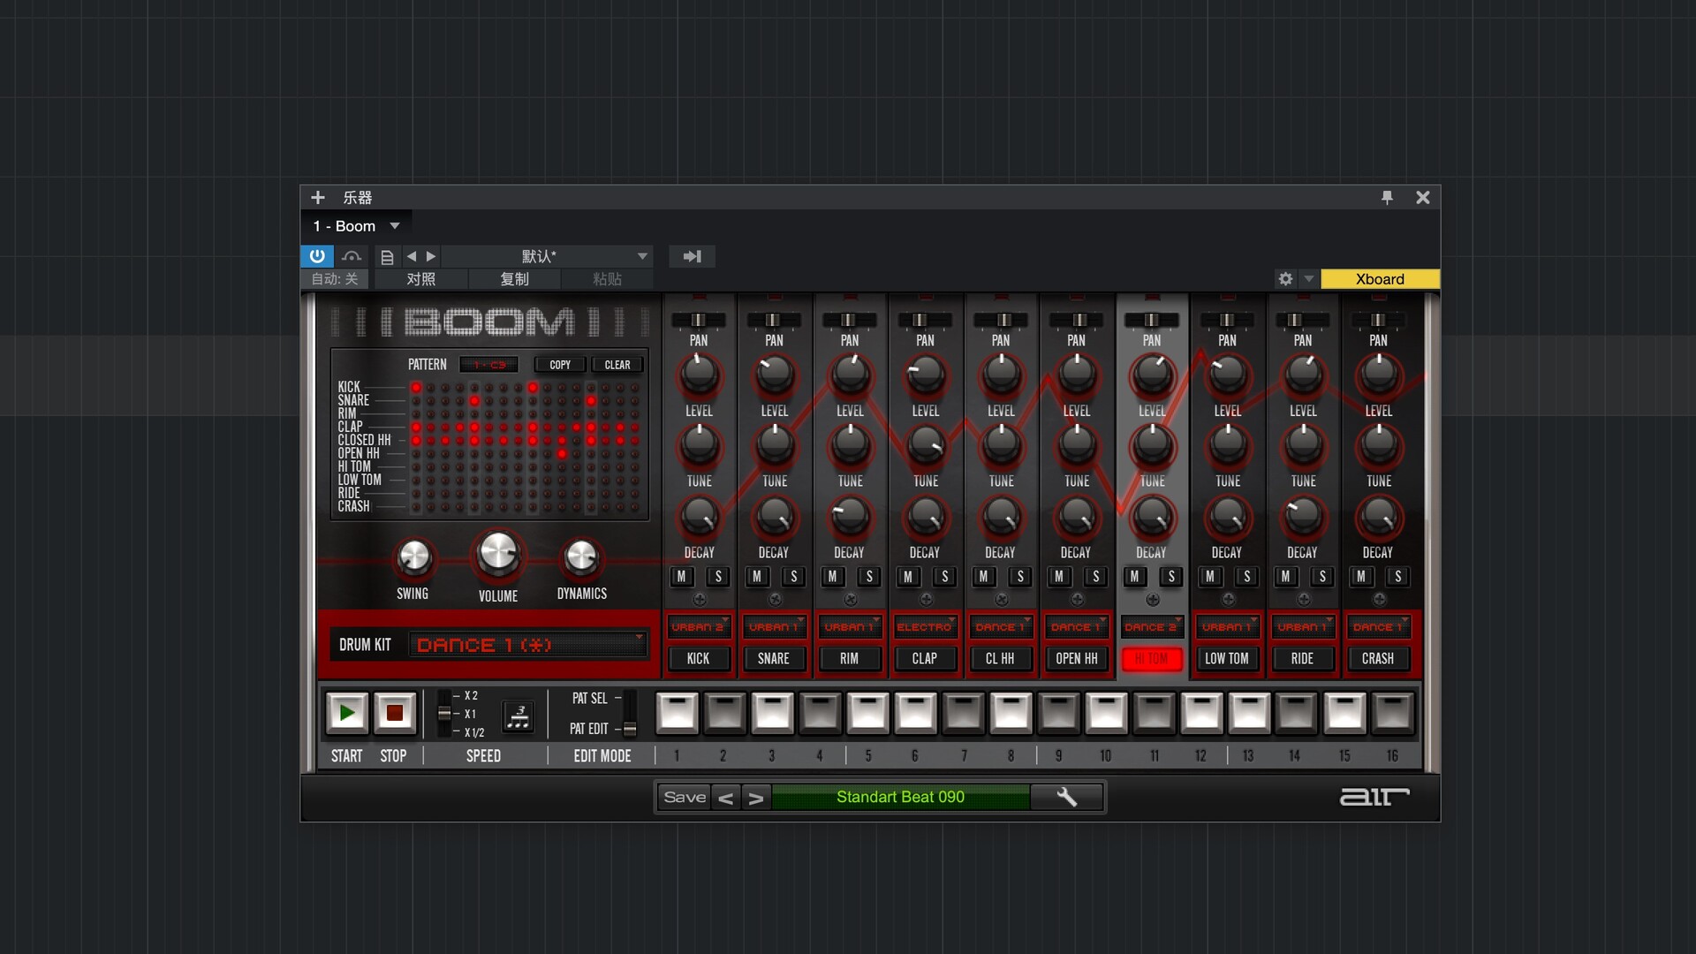Go to next preset arrow
This screenshot has width=1696, height=954.
click(x=431, y=256)
